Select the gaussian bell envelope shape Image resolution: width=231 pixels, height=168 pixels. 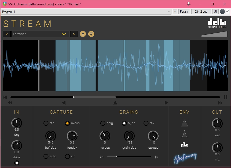tap(184, 134)
